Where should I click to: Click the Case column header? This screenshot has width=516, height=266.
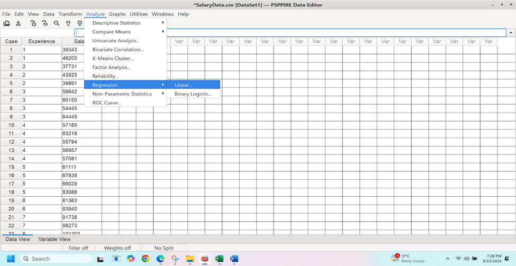(11, 41)
